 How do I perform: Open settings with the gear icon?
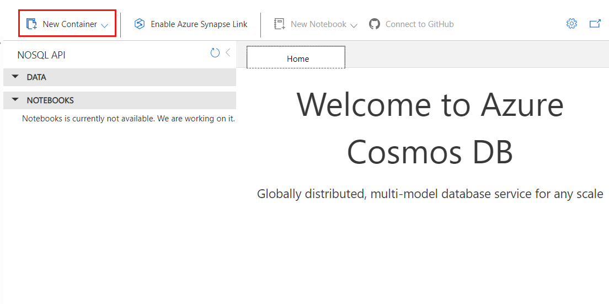[571, 24]
